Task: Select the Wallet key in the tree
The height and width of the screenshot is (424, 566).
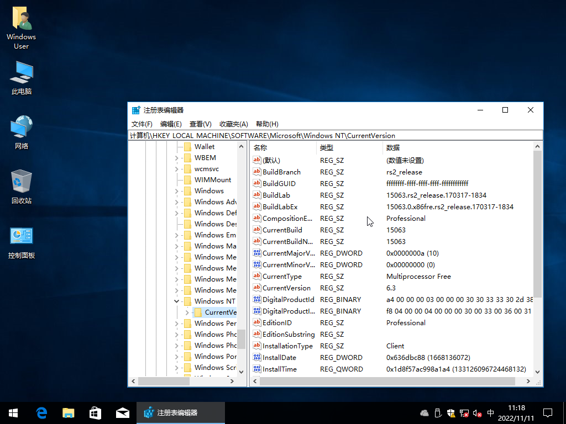Action: [205, 147]
